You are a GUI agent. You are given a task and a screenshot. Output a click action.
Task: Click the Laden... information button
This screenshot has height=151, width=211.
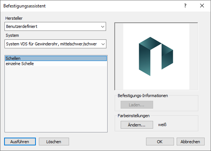(x=137, y=105)
